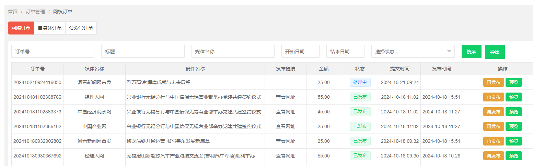Screen dimensions: 533x166
Task: Open 查看网址 for 中国经济观察网 row
Action: pos(285,112)
